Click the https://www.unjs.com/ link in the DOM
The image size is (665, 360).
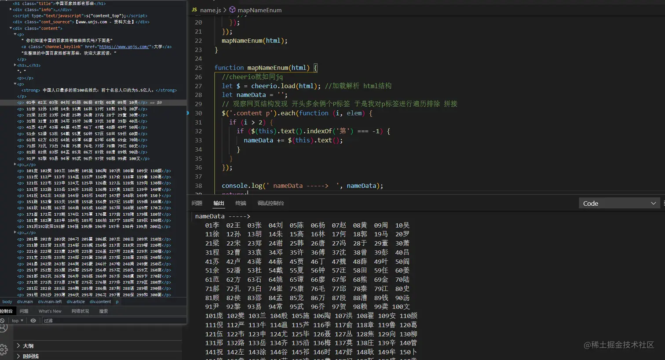point(124,47)
